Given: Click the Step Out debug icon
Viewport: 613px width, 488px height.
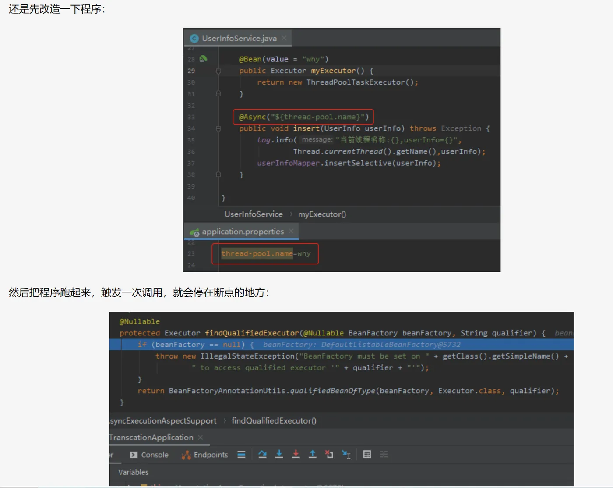Looking at the screenshot, I should (312, 455).
